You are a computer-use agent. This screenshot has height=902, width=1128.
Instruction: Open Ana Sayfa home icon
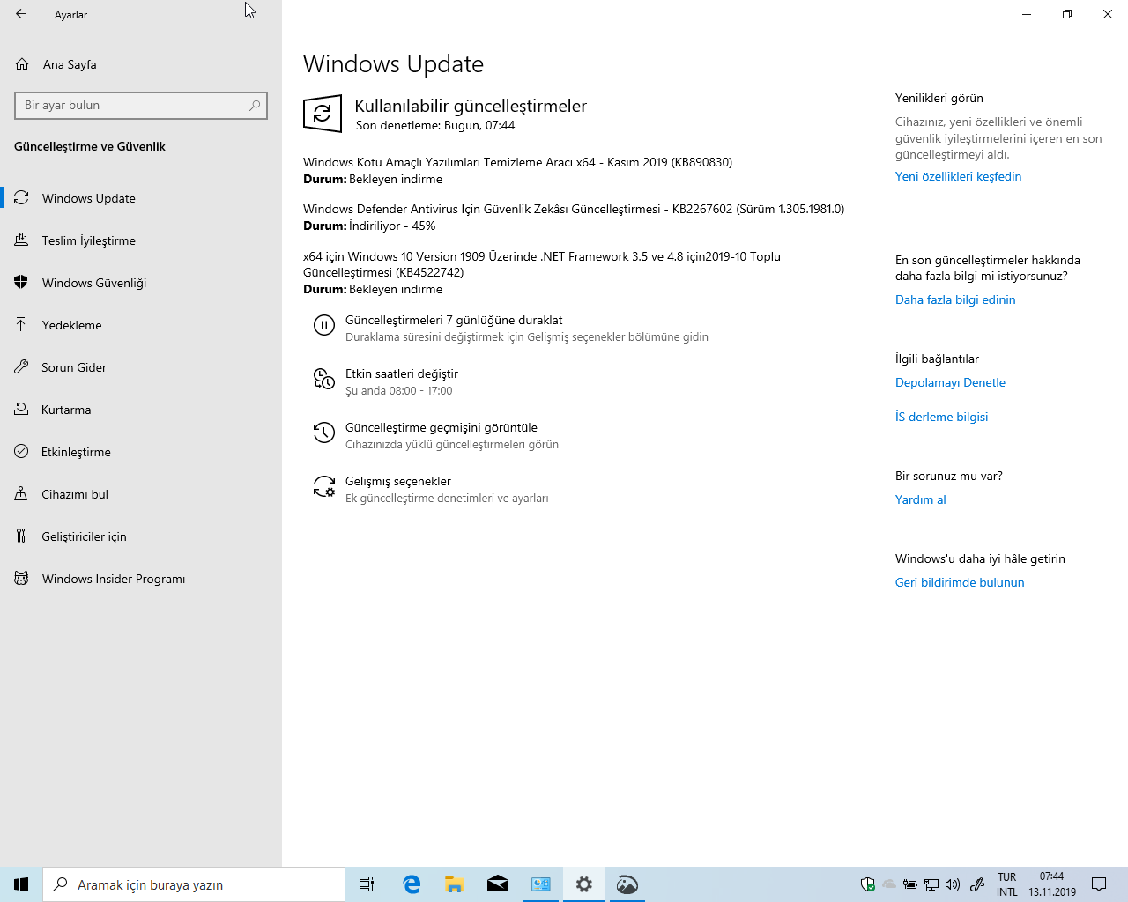[x=23, y=64]
